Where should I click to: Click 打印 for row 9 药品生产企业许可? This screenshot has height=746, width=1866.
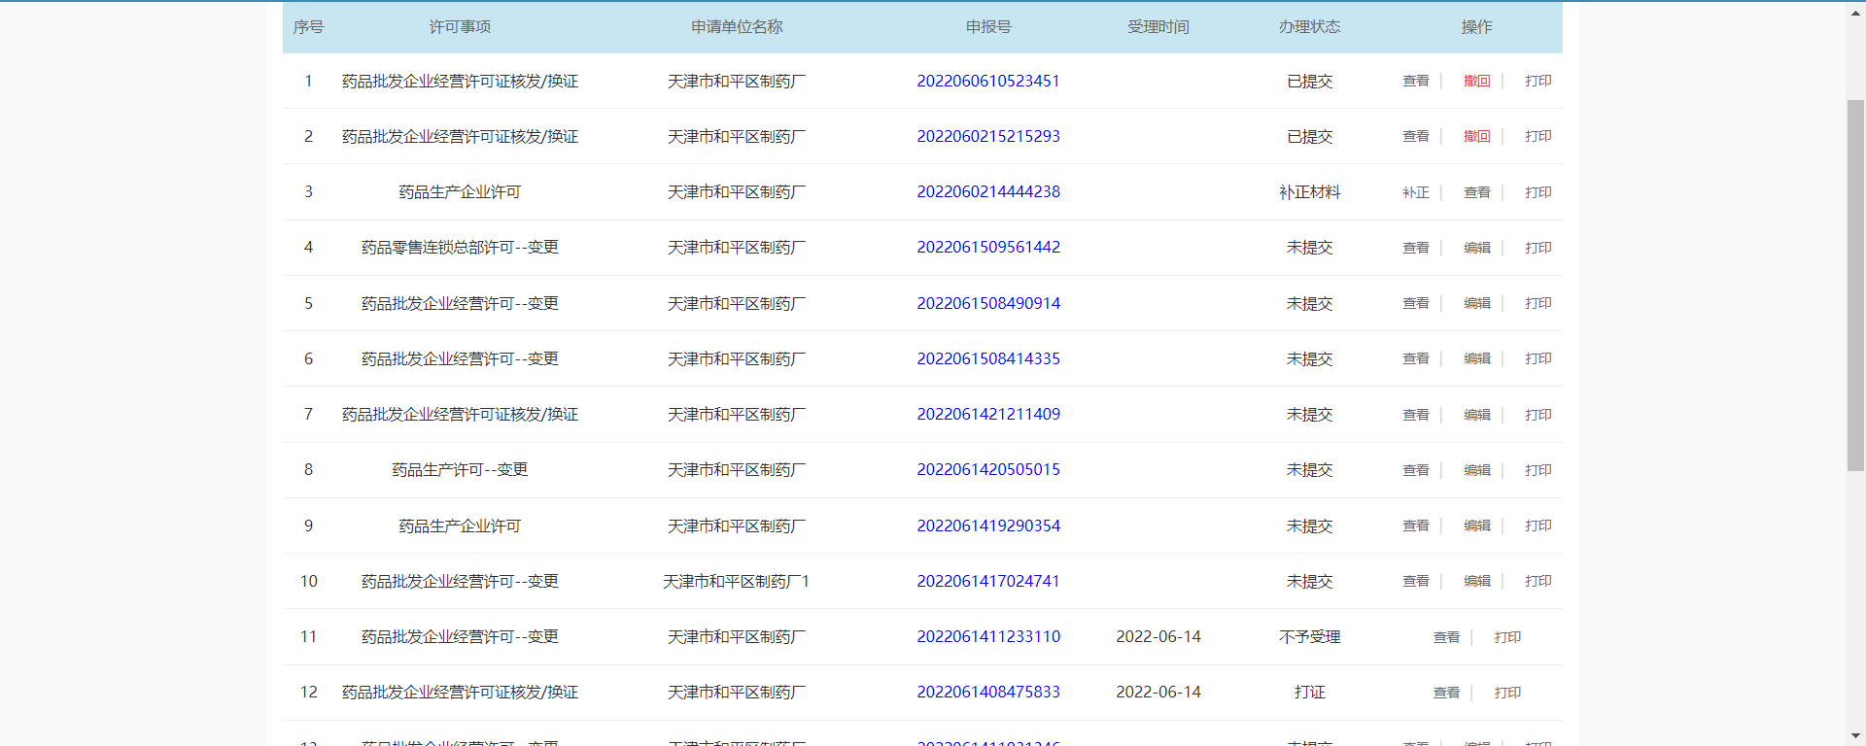pos(1538,526)
